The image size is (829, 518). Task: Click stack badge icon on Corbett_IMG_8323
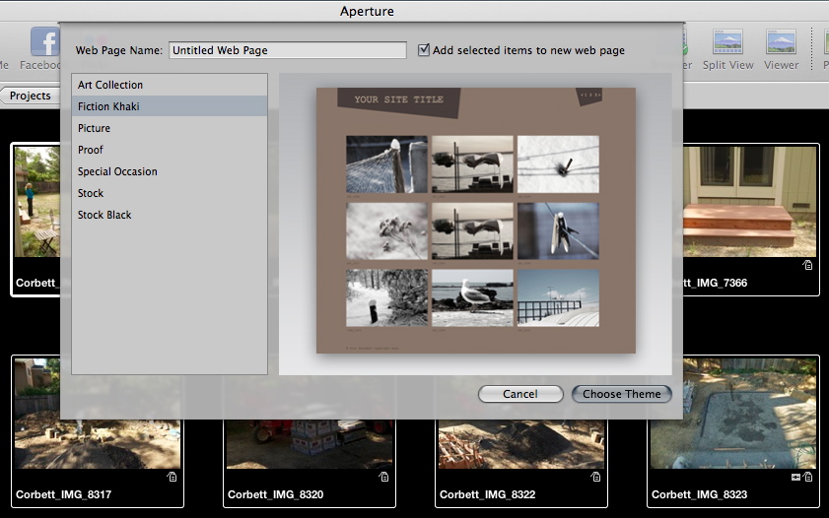(795, 477)
